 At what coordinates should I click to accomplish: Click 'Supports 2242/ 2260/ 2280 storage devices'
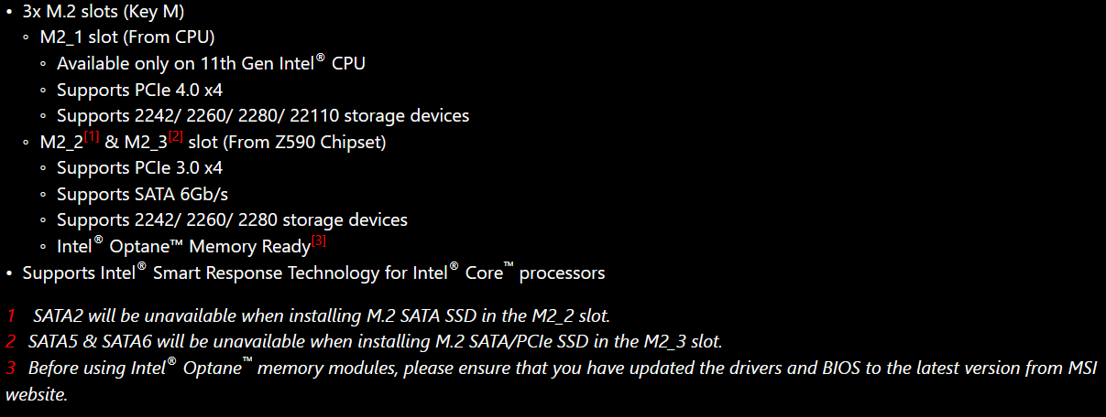coord(232,220)
